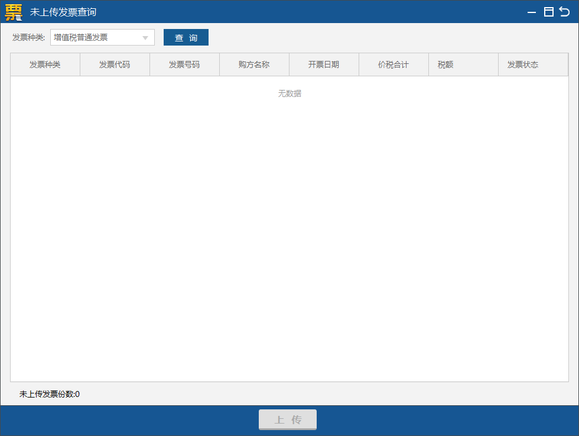This screenshot has width=579, height=436.
Task: Click the yellow 票 app logo icon
Action: point(14,12)
